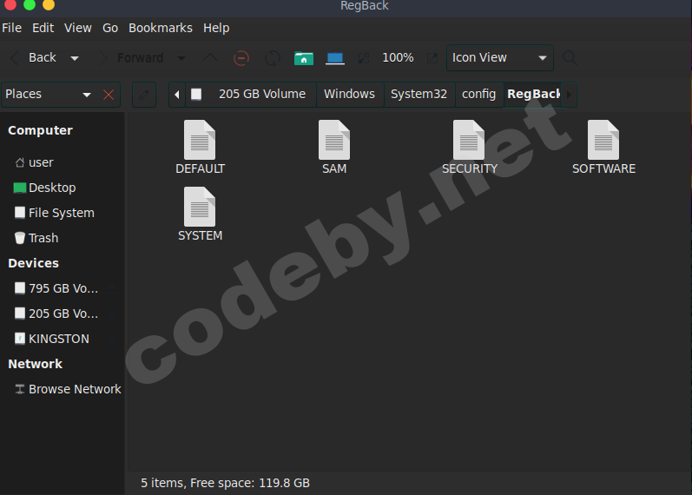Go up to parent folder

209,58
